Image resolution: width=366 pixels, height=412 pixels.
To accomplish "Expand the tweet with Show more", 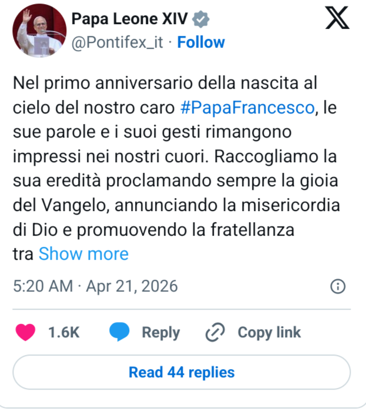I will coord(83,254).
